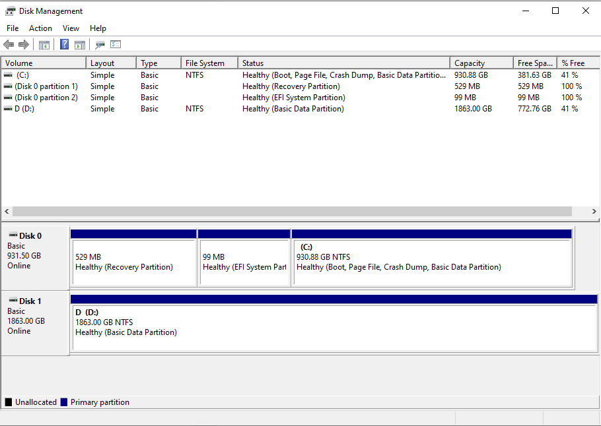Select the (C:) 930.88 GB NTFS partition block
This screenshot has height=426, width=601.
(432, 258)
